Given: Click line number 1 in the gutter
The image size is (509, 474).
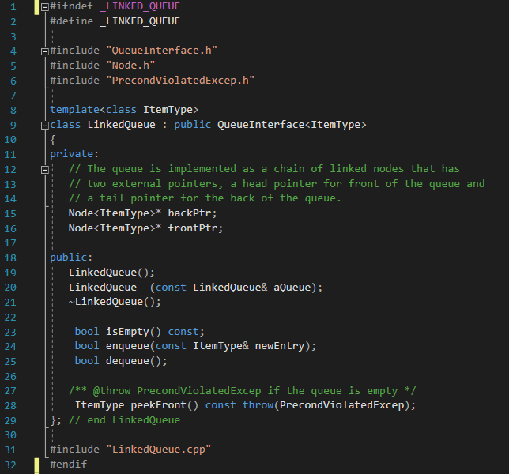Looking at the screenshot, I should pos(13,7).
